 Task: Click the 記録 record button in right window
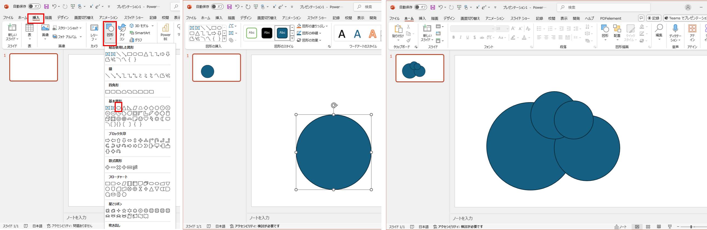pyautogui.click(x=653, y=18)
